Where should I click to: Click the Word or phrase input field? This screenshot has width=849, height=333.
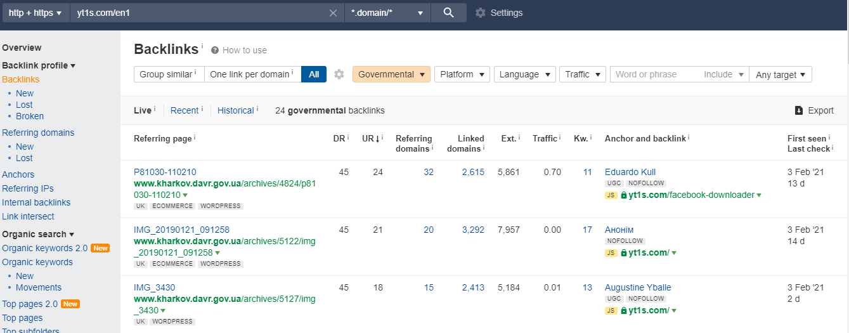click(653, 74)
